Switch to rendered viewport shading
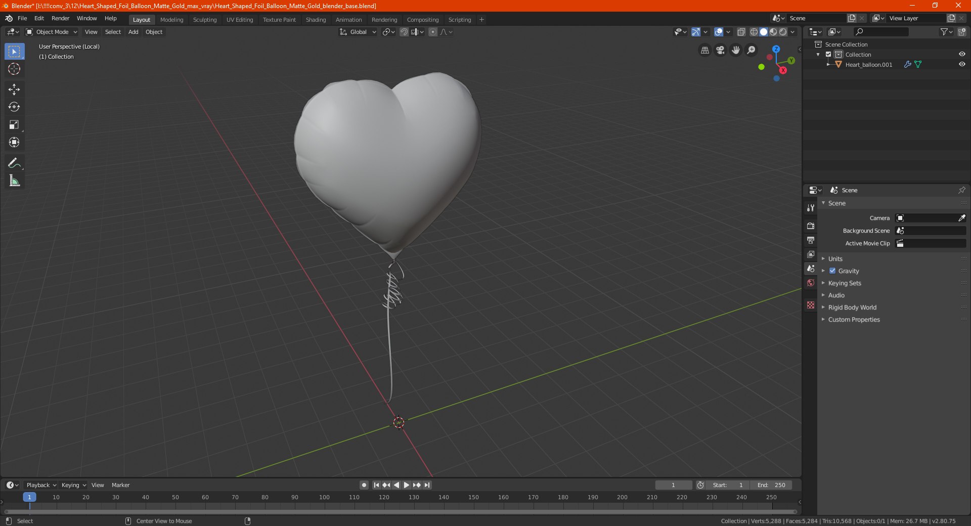 (x=783, y=32)
